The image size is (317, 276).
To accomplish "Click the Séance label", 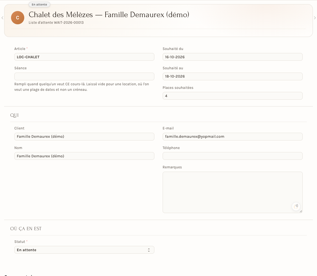I will (20, 68).
